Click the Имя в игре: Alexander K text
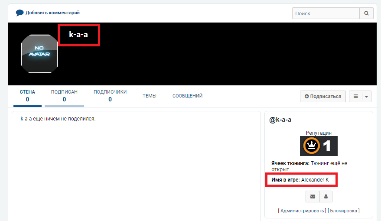381x221 pixels. pyautogui.click(x=300, y=180)
